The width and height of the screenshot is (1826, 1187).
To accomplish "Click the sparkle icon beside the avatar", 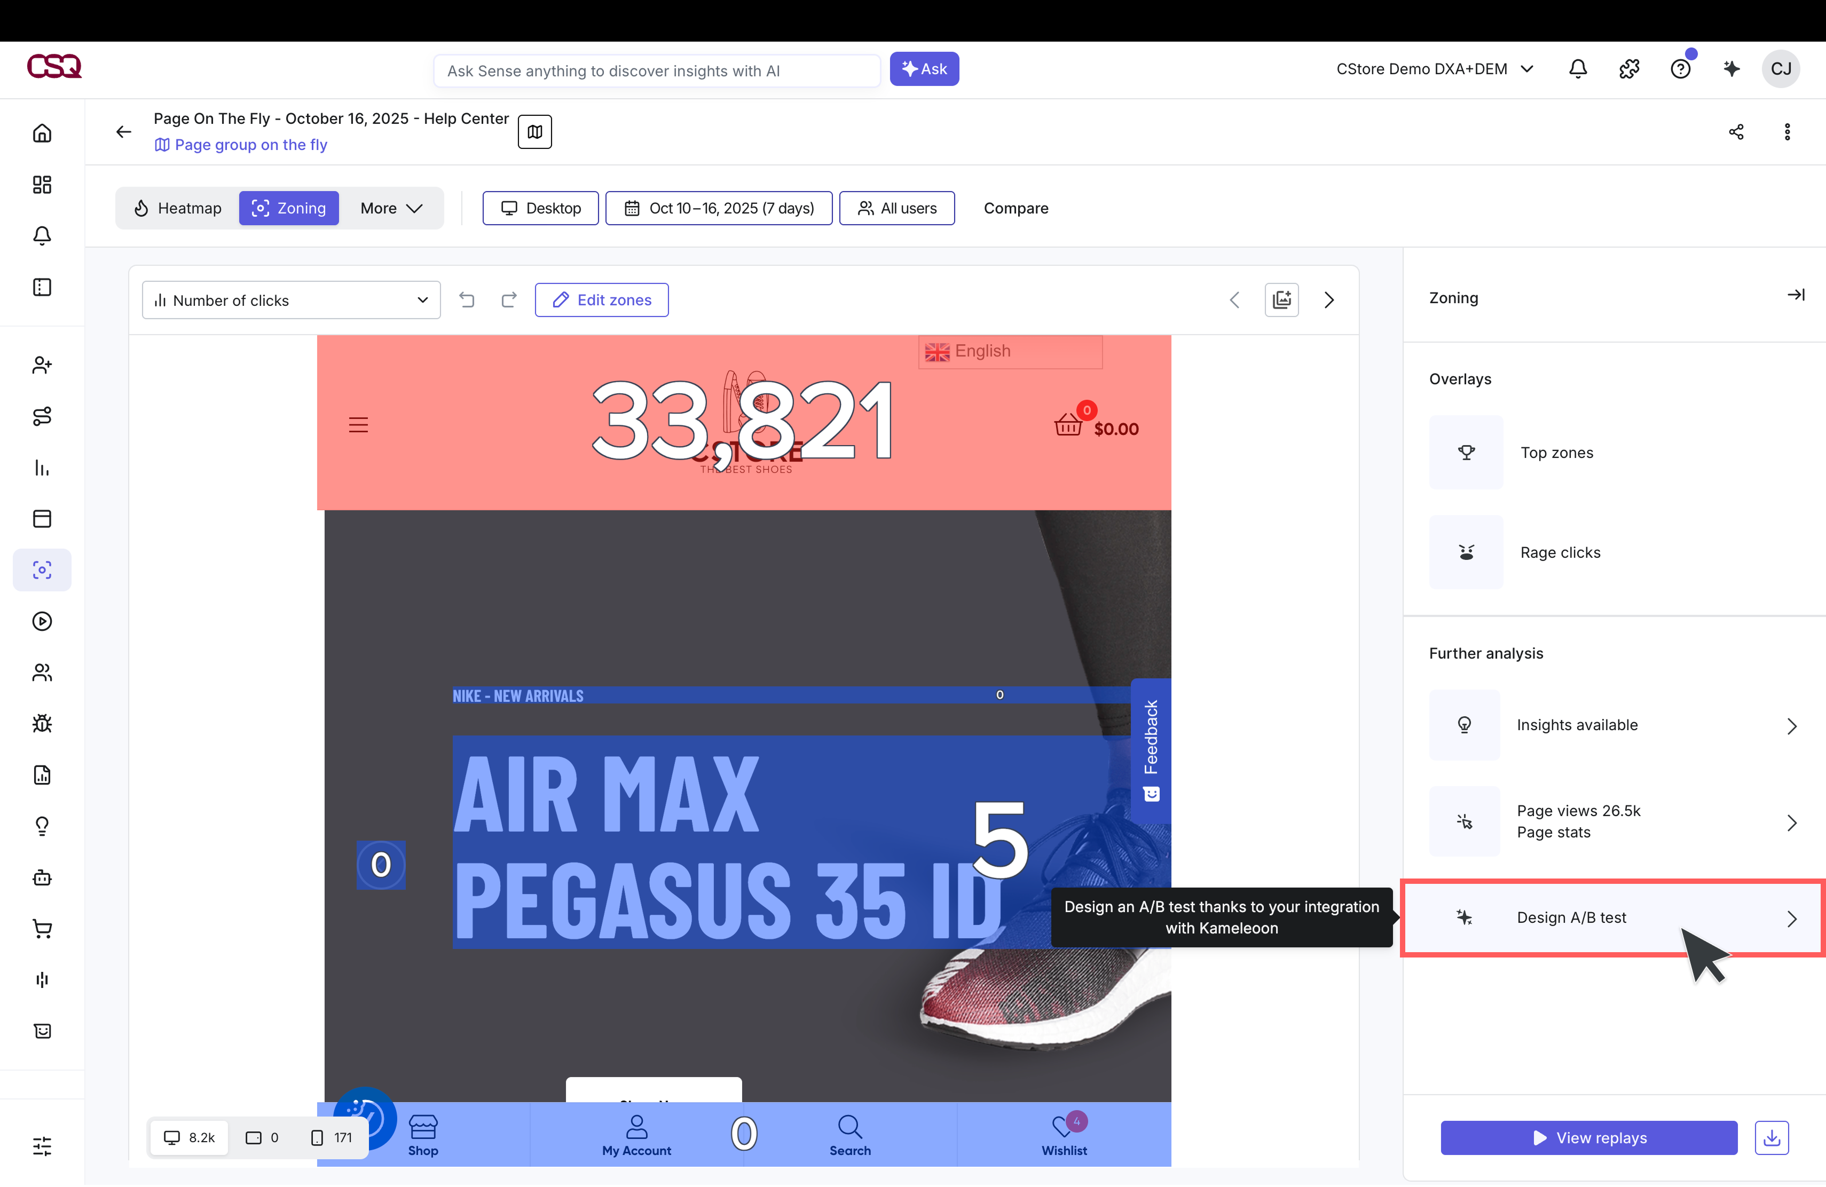I will pyautogui.click(x=1731, y=69).
